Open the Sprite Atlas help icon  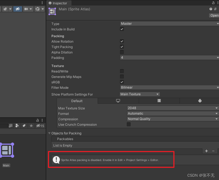[x=211, y=9]
